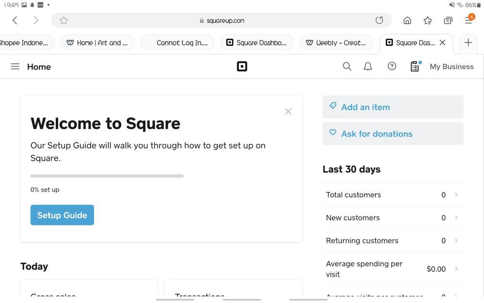Click the Returning customers label
Screen dimensions: 484x303
362,240
